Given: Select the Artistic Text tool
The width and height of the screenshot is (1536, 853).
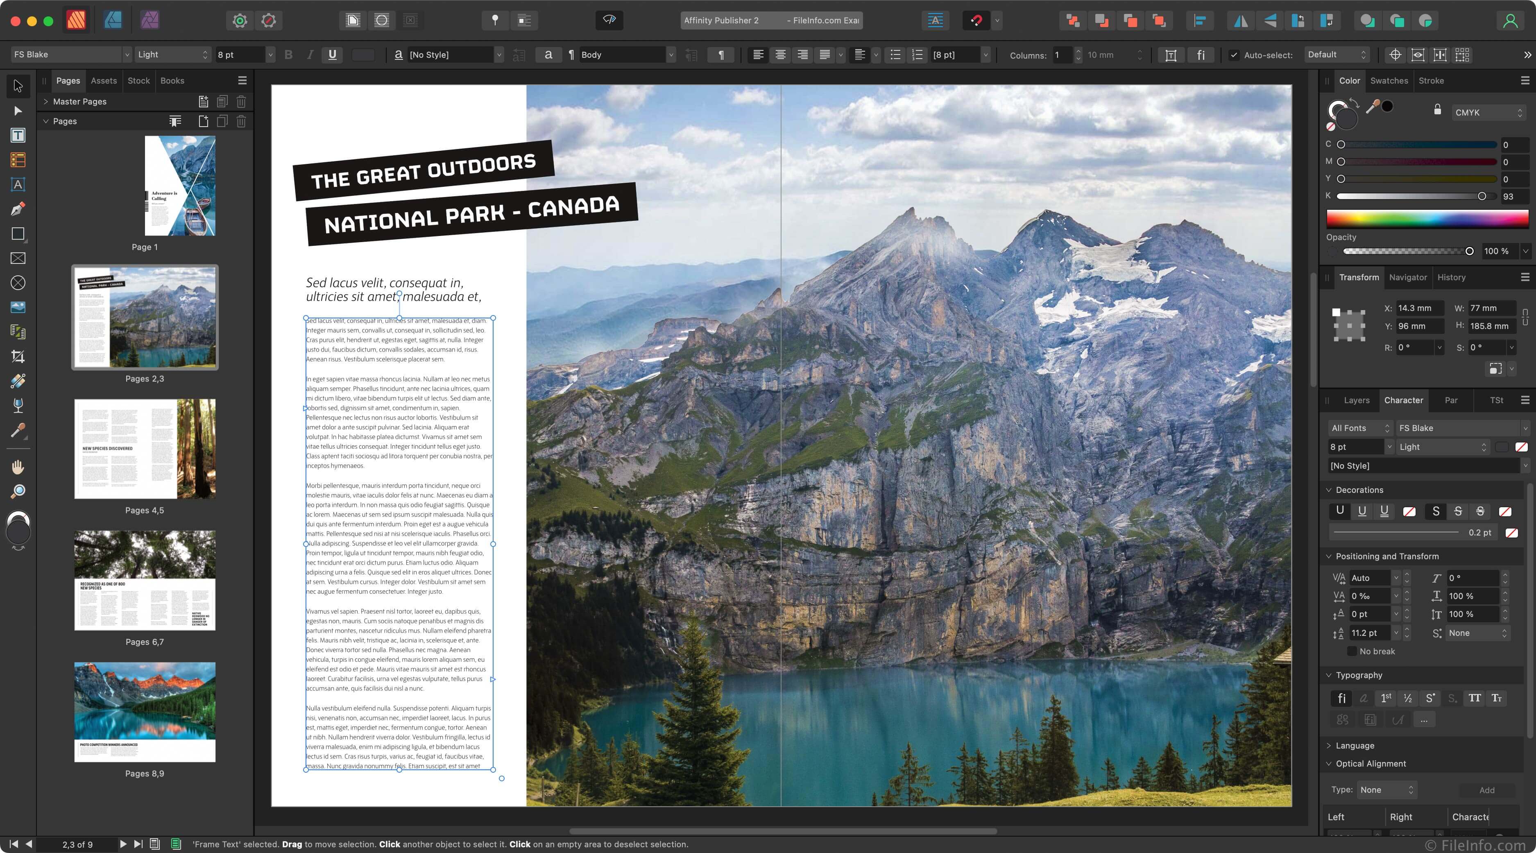Looking at the screenshot, I should [18, 184].
